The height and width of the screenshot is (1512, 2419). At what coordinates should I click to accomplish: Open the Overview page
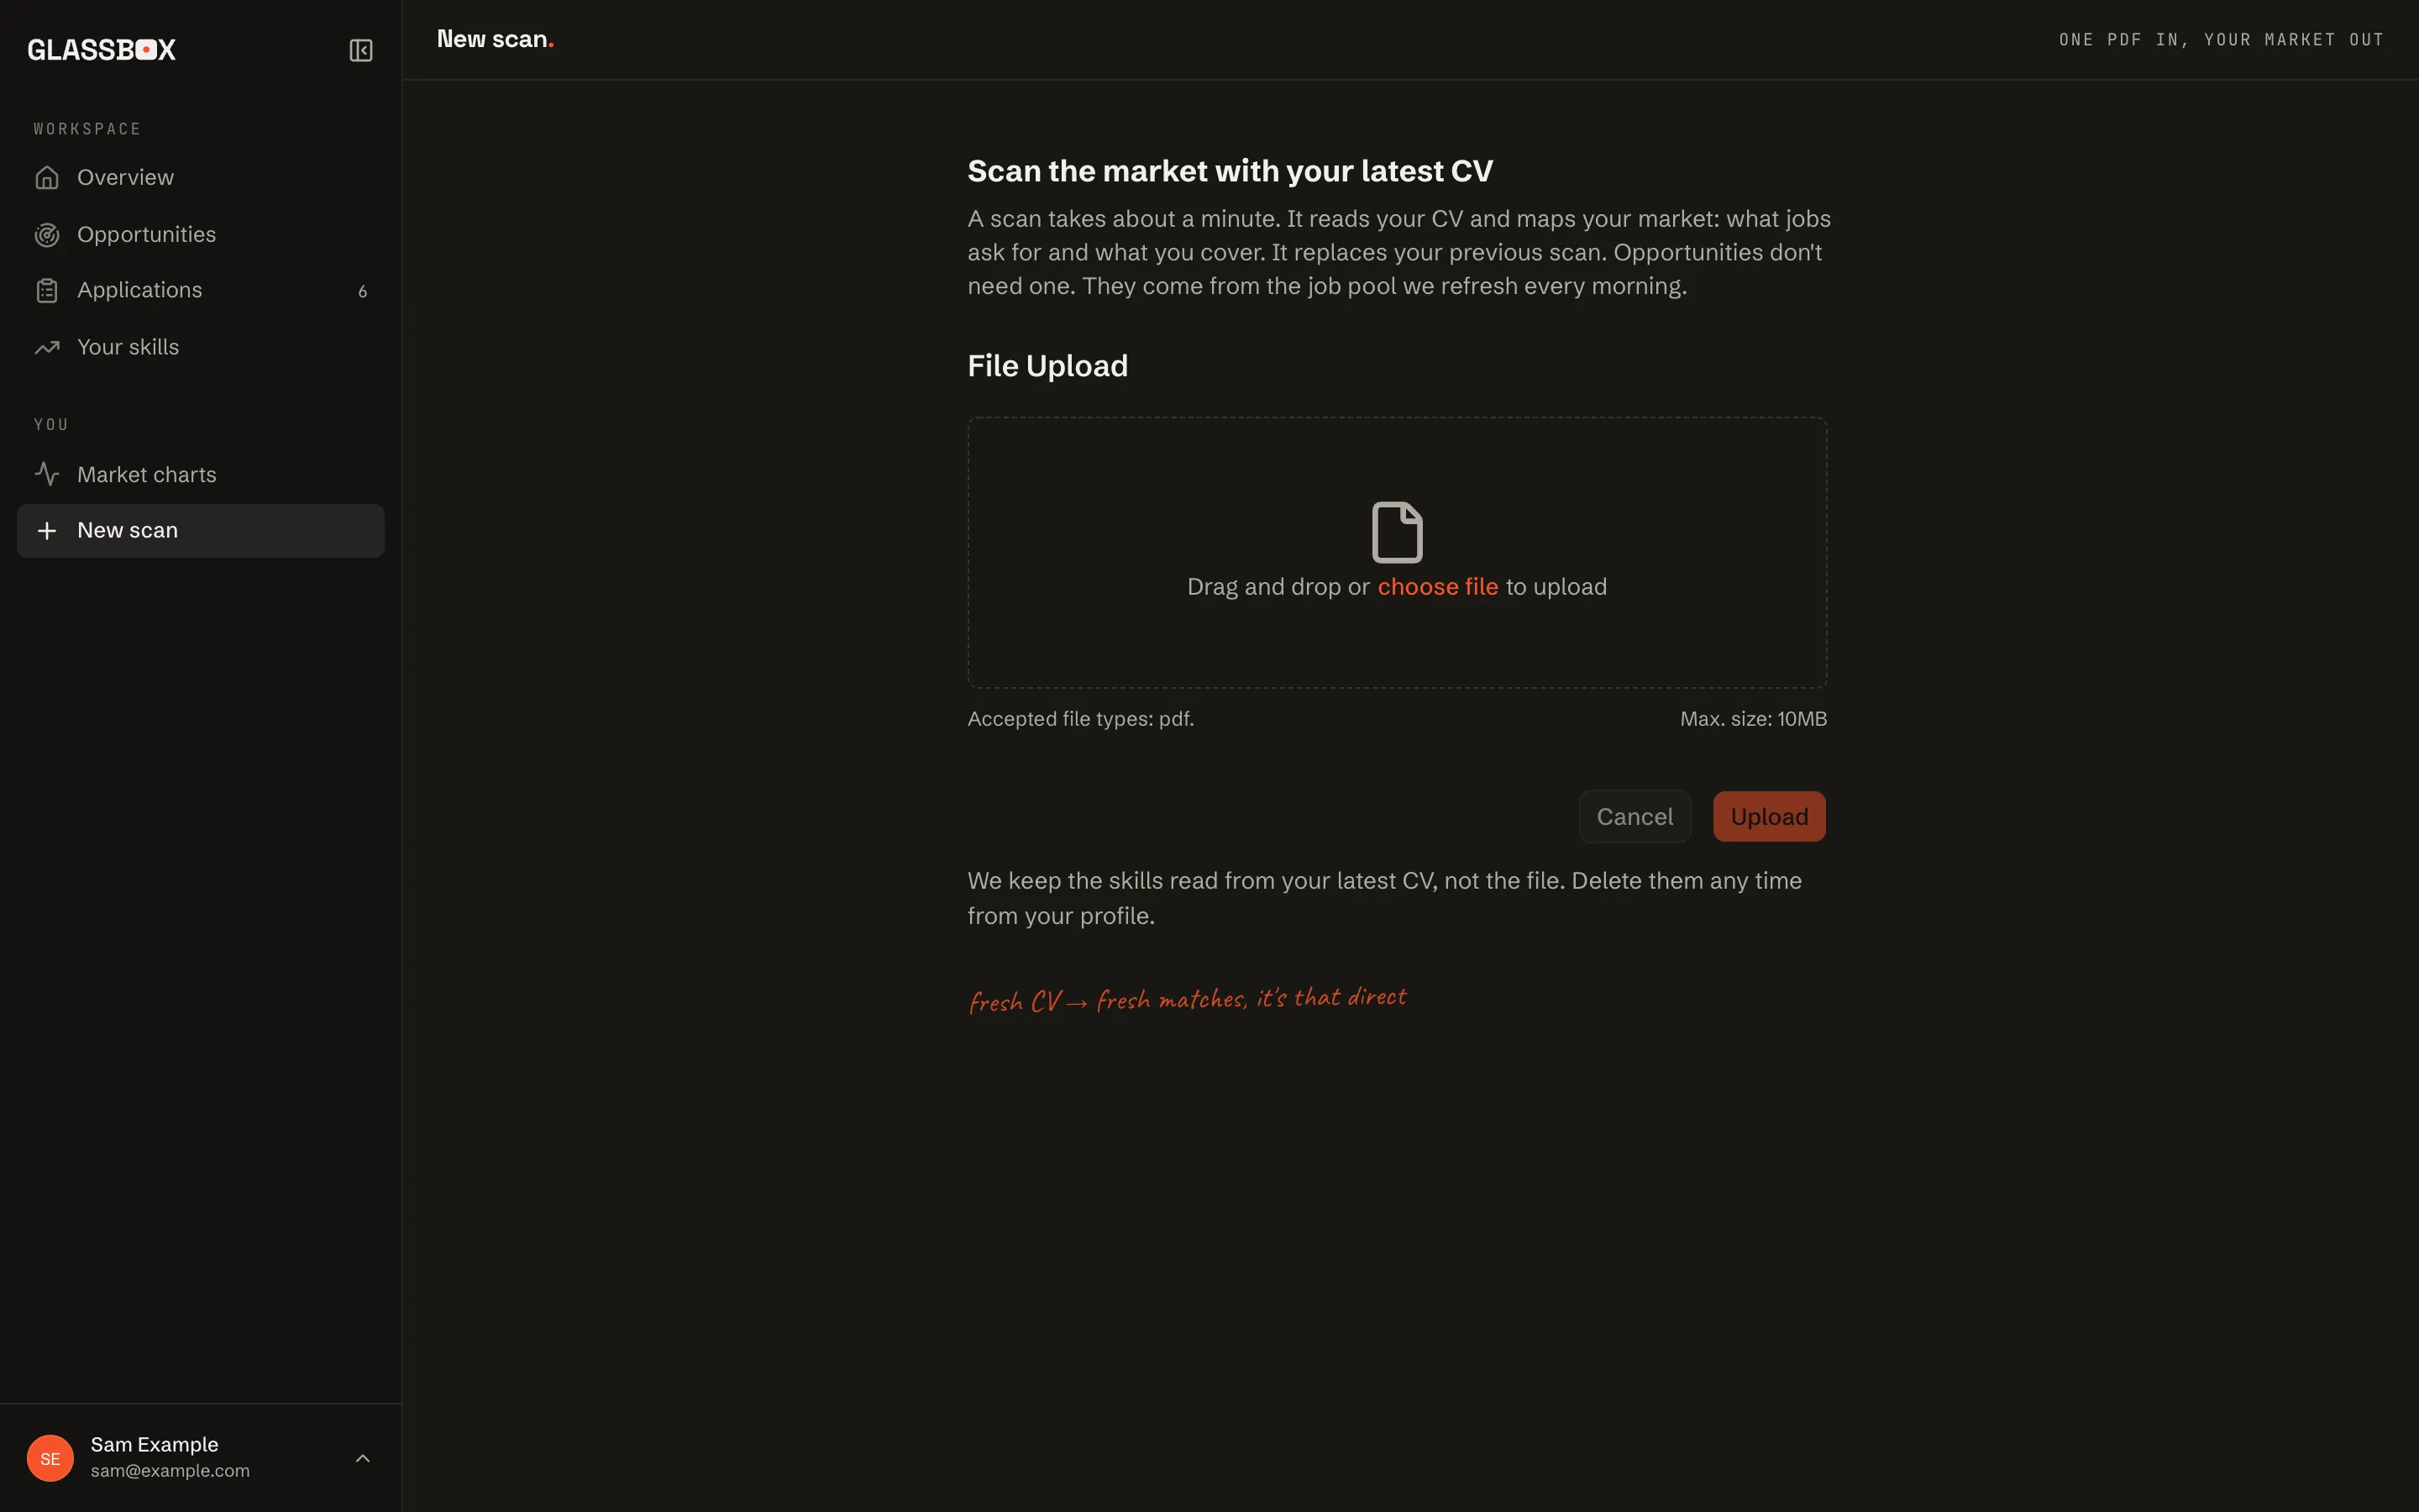click(x=200, y=178)
